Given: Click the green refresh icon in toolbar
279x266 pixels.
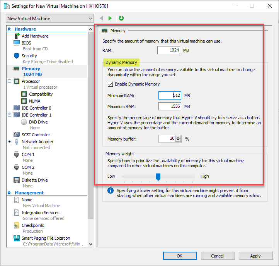Looking at the screenshot, I should click(121, 18).
